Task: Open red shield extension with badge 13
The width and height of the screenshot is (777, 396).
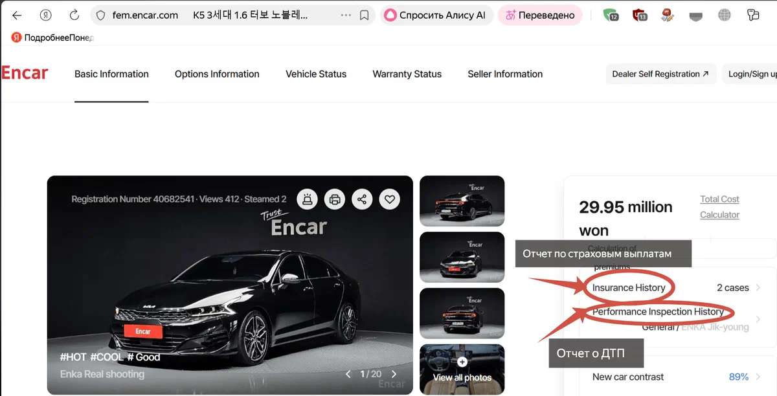Action: click(x=640, y=15)
